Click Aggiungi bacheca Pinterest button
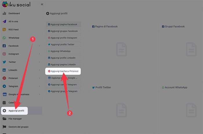 [63, 71]
